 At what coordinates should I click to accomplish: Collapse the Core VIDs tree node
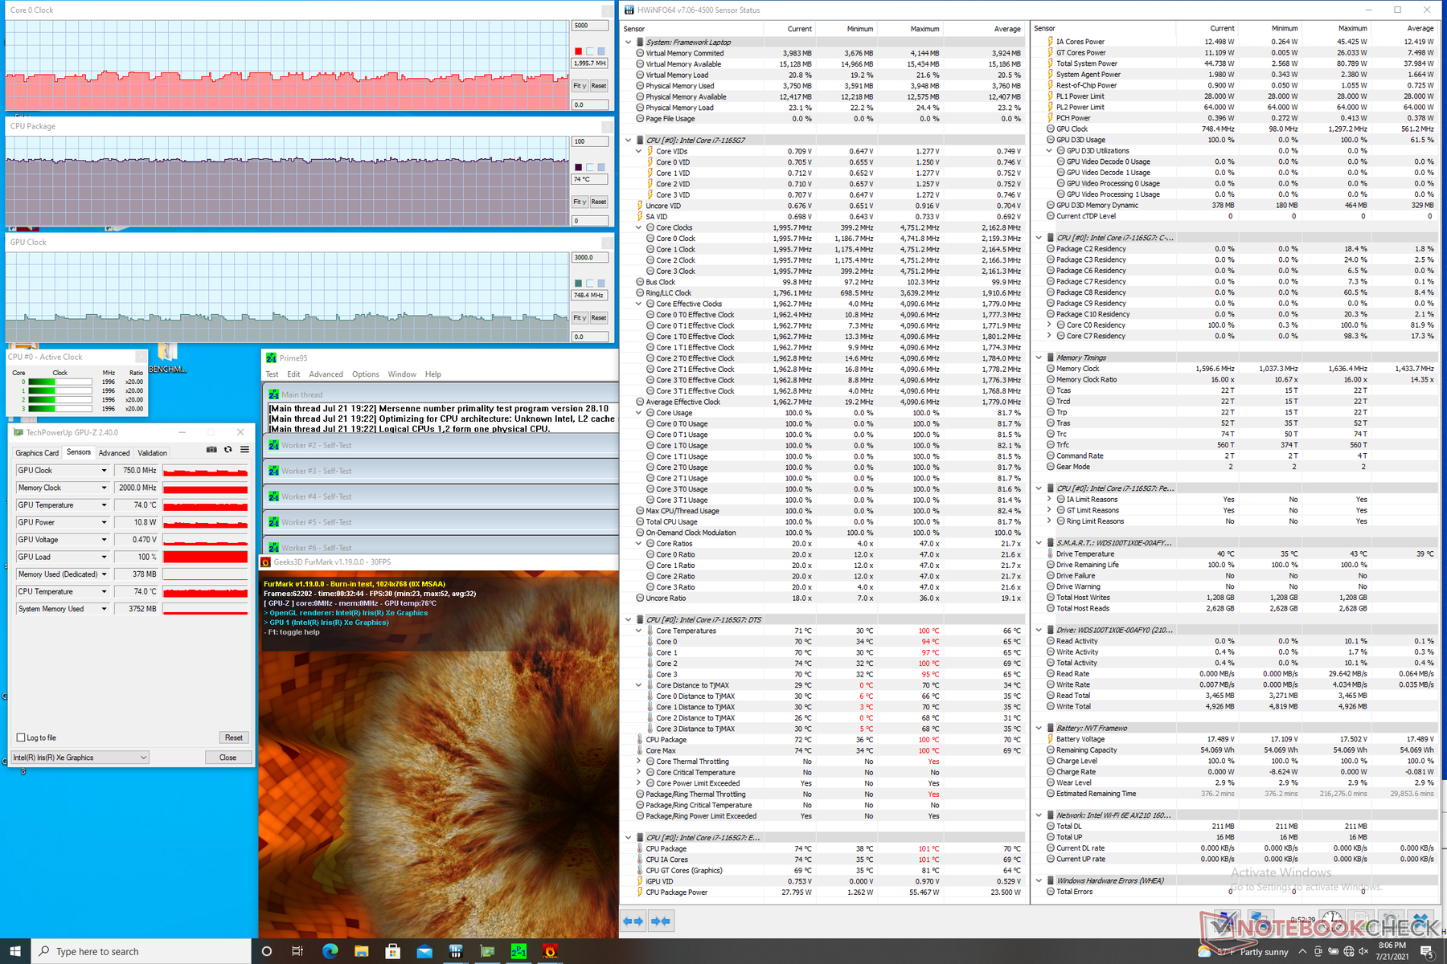click(x=639, y=151)
